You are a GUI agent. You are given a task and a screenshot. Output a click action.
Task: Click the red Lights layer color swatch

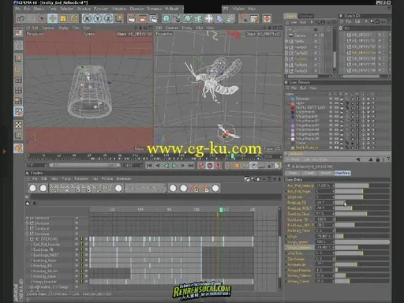point(293,103)
